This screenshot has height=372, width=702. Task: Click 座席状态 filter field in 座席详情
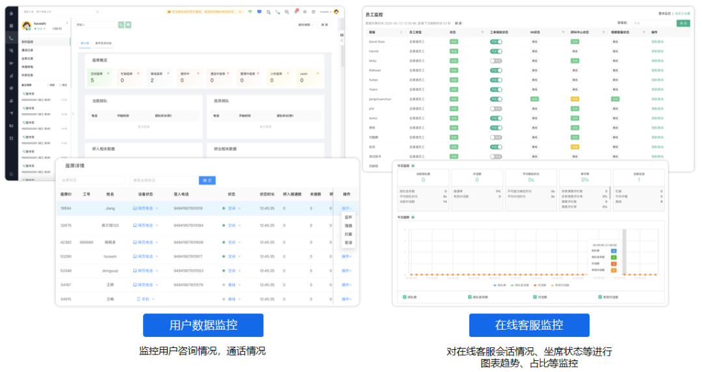92,180
